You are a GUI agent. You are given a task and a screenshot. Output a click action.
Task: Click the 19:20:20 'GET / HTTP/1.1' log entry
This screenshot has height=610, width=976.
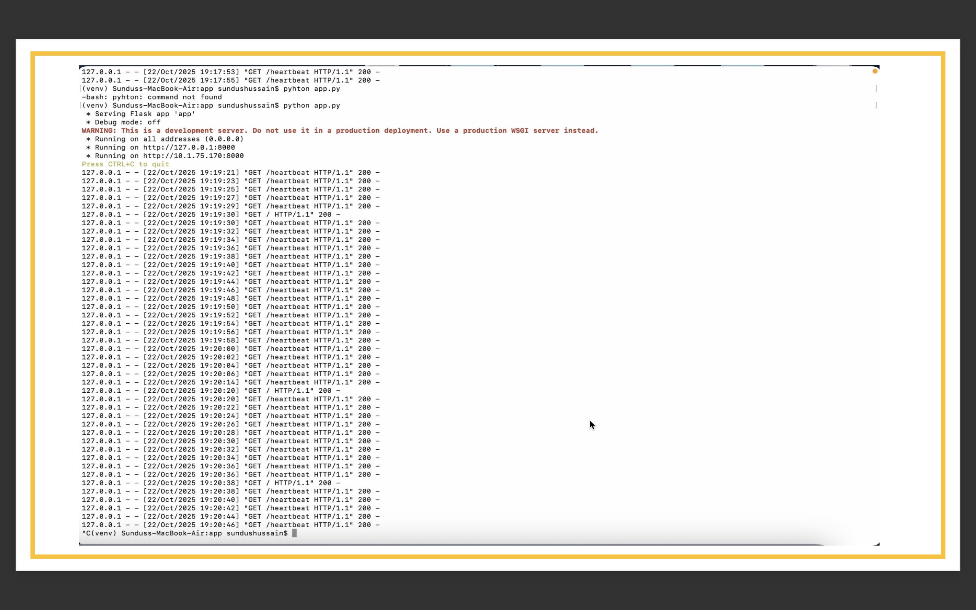[210, 390]
